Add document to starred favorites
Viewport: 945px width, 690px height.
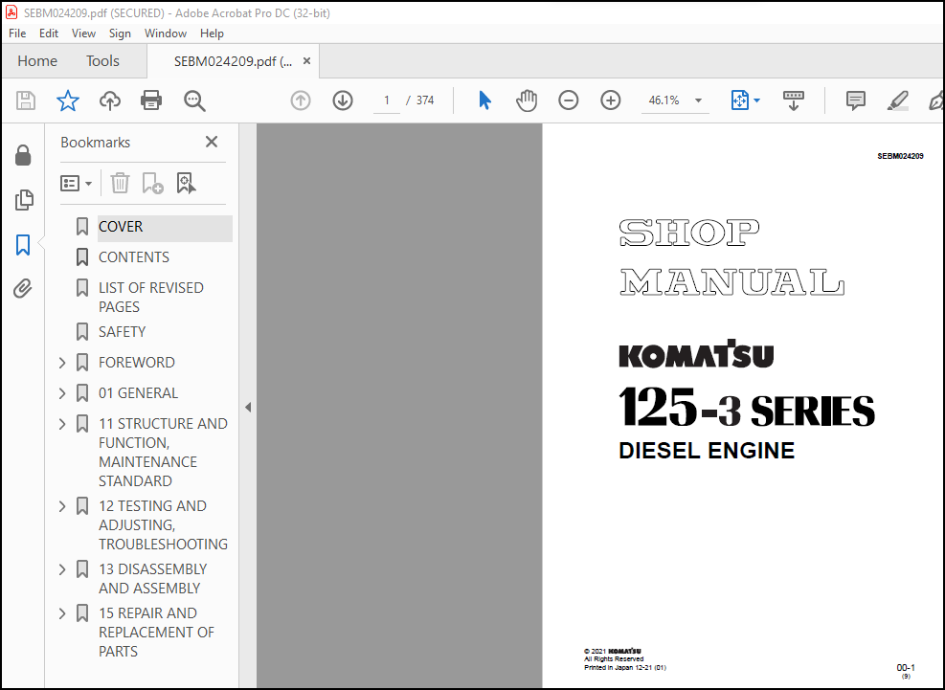[67, 100]
